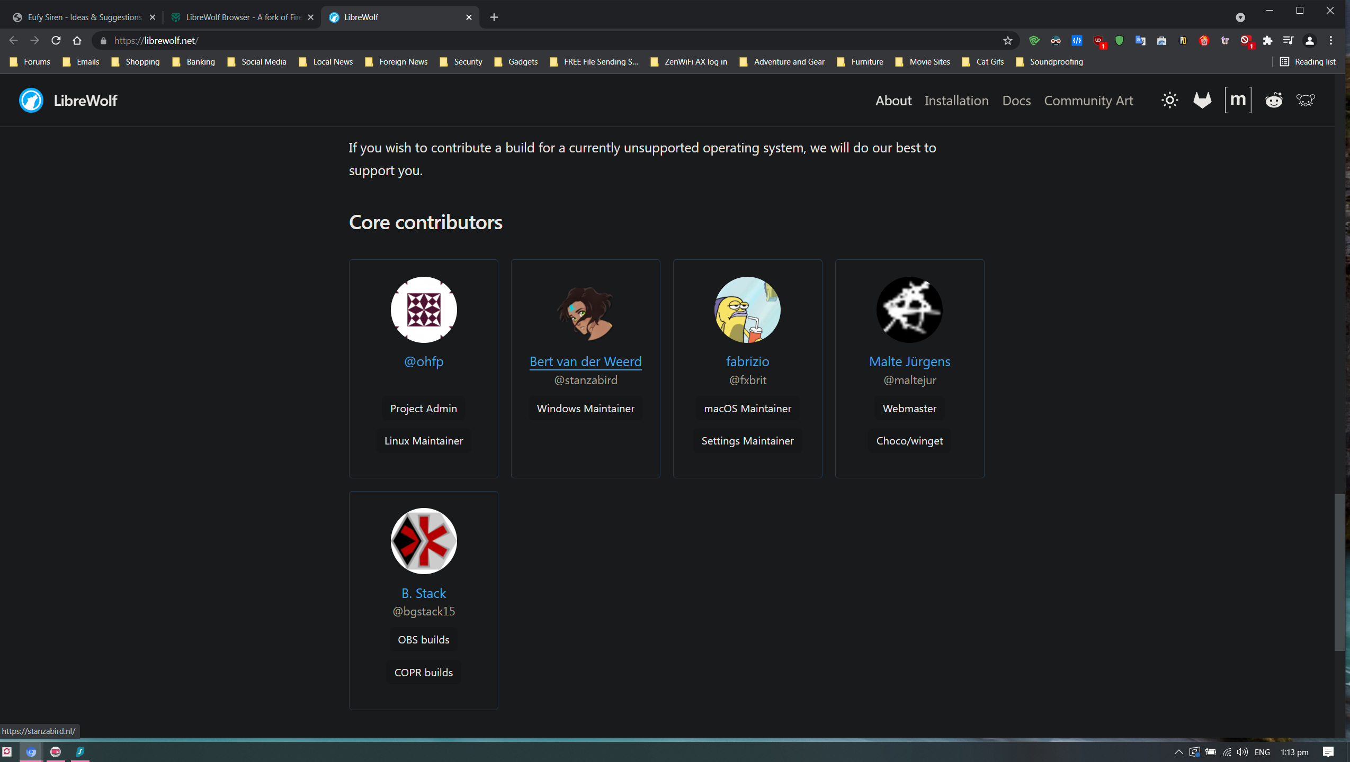
Task: Click the browser Reload button
Action: coord(56,41)
